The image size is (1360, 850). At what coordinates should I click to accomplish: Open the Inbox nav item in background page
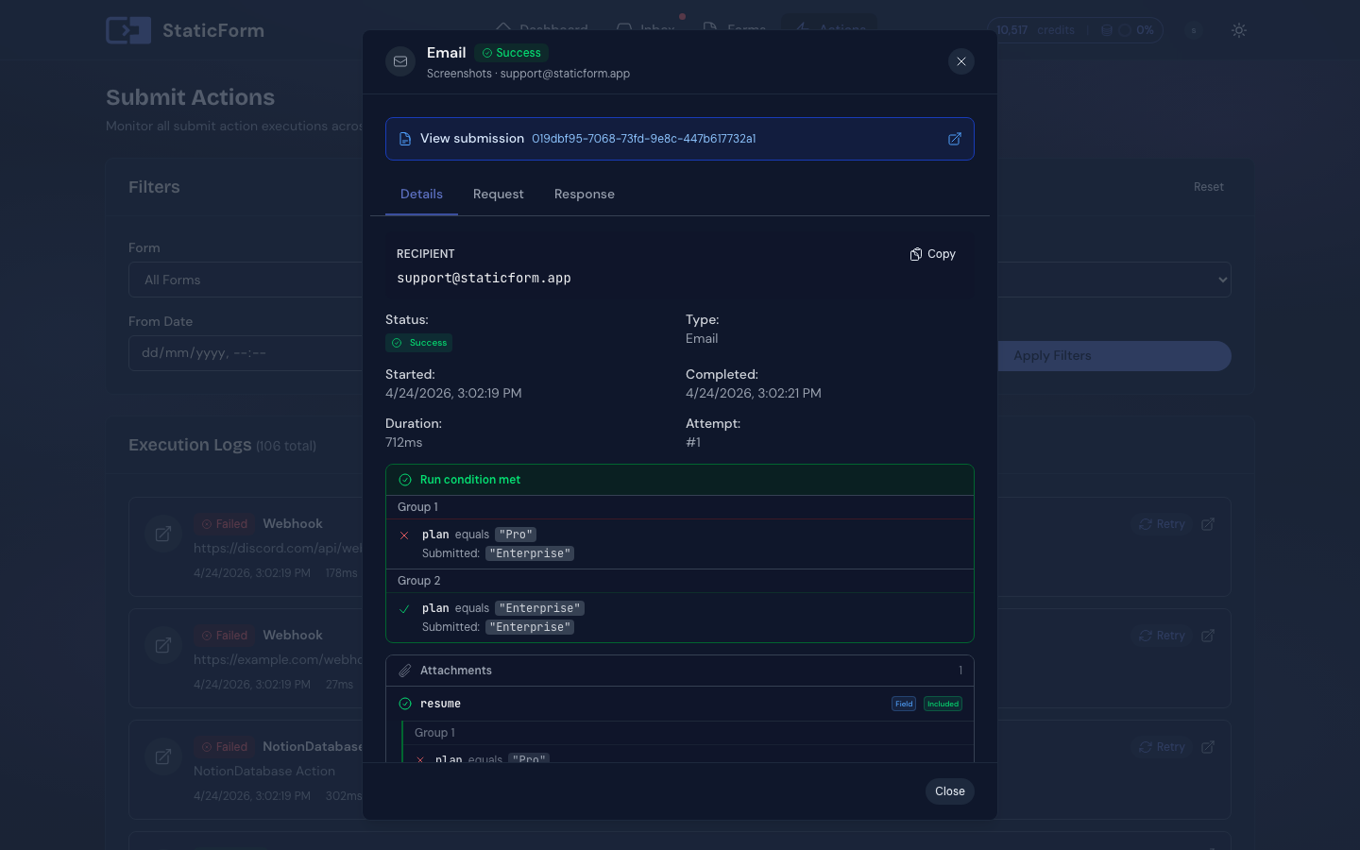[646, 29]
